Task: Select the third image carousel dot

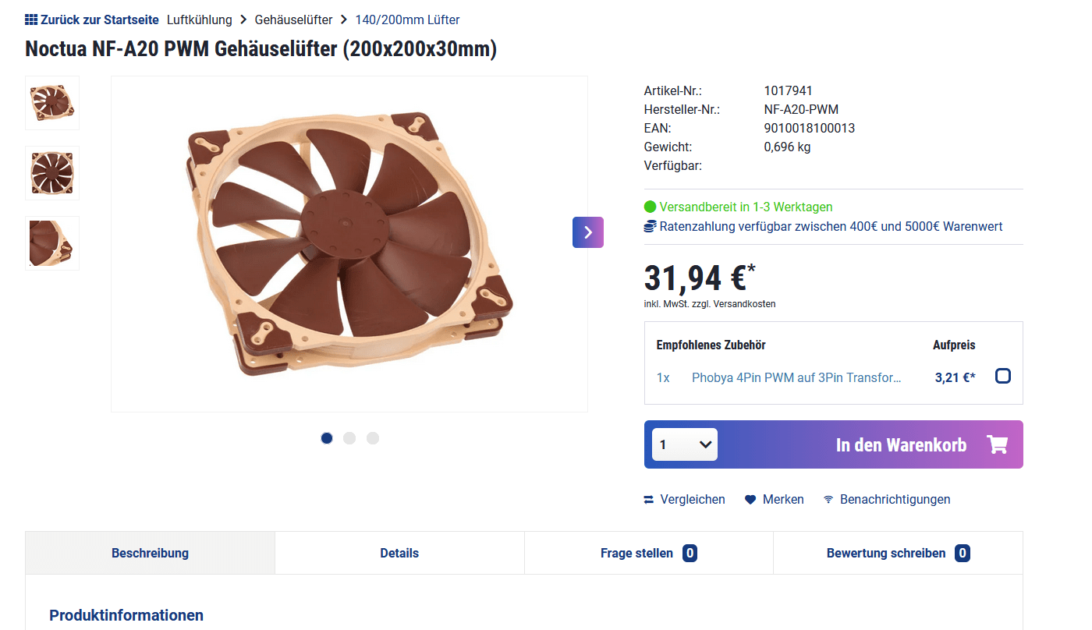Action: pyautogui.click(x=373, y=438)
